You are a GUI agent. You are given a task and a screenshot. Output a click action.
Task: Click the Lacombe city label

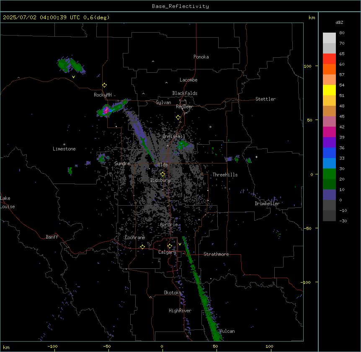[x=188, y=80]
